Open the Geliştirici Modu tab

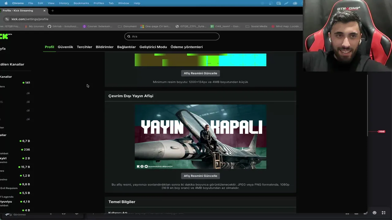click(x=153, y=47)
